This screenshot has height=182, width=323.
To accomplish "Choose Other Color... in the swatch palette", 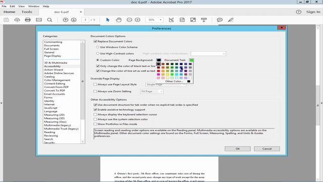I will [174, 81].
